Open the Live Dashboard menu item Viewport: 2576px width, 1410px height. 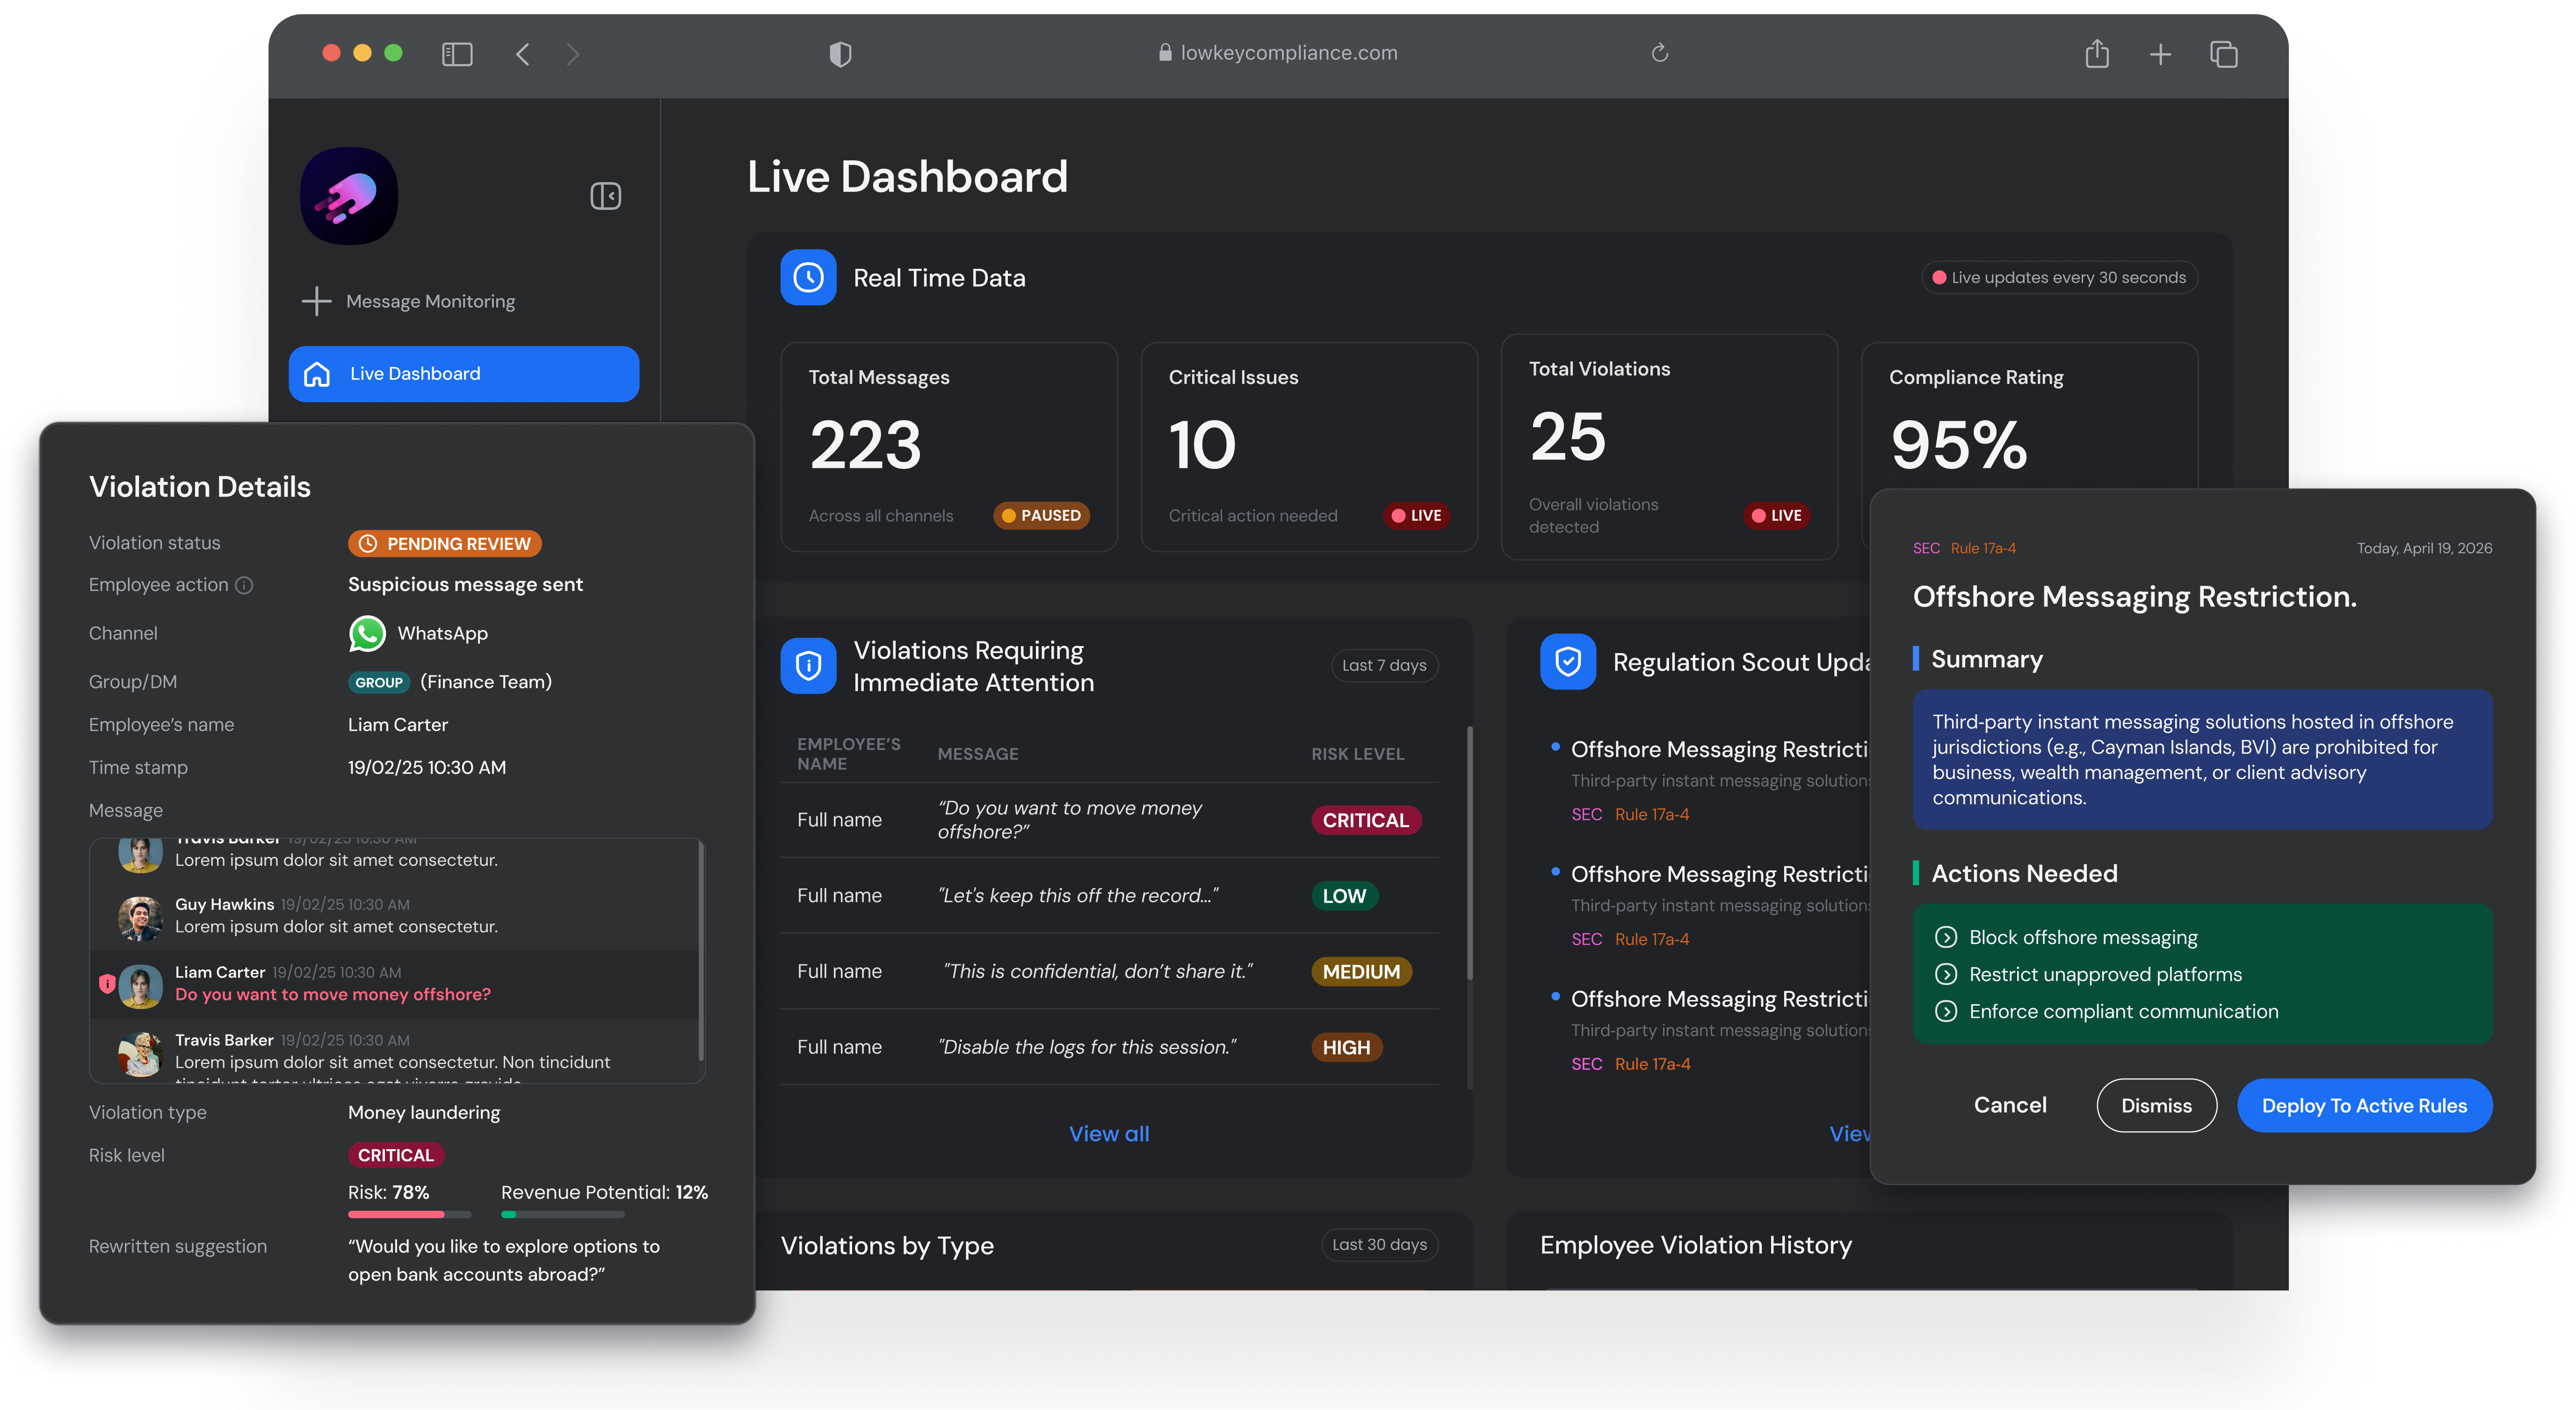[464, 374]
